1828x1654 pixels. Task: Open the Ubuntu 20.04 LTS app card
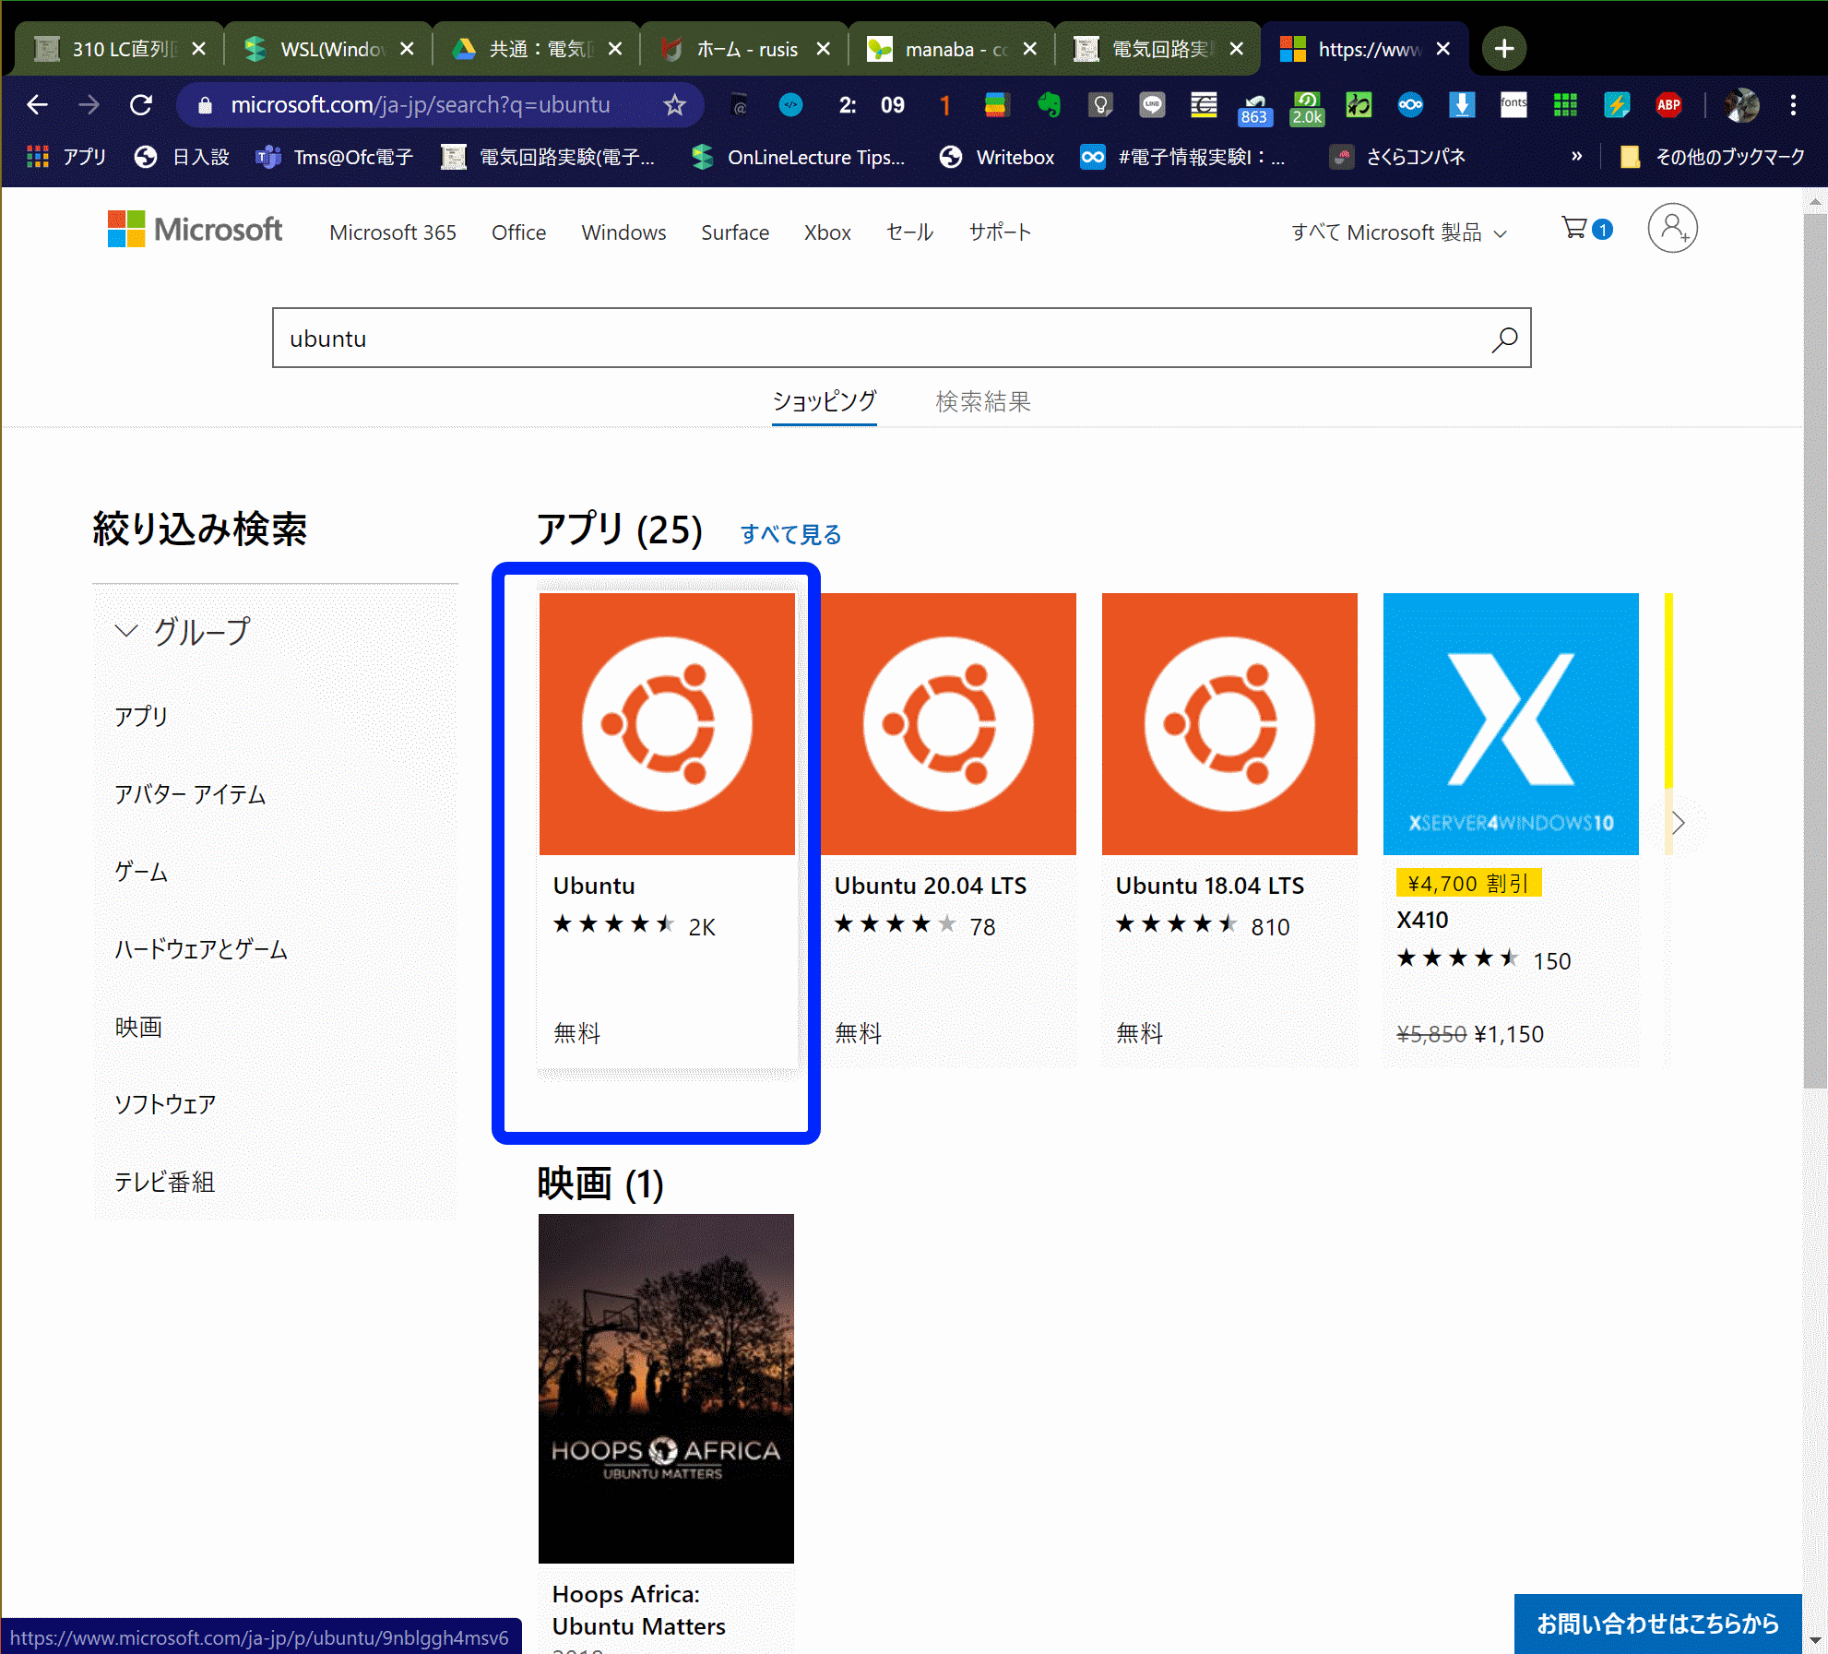(948, 829)
